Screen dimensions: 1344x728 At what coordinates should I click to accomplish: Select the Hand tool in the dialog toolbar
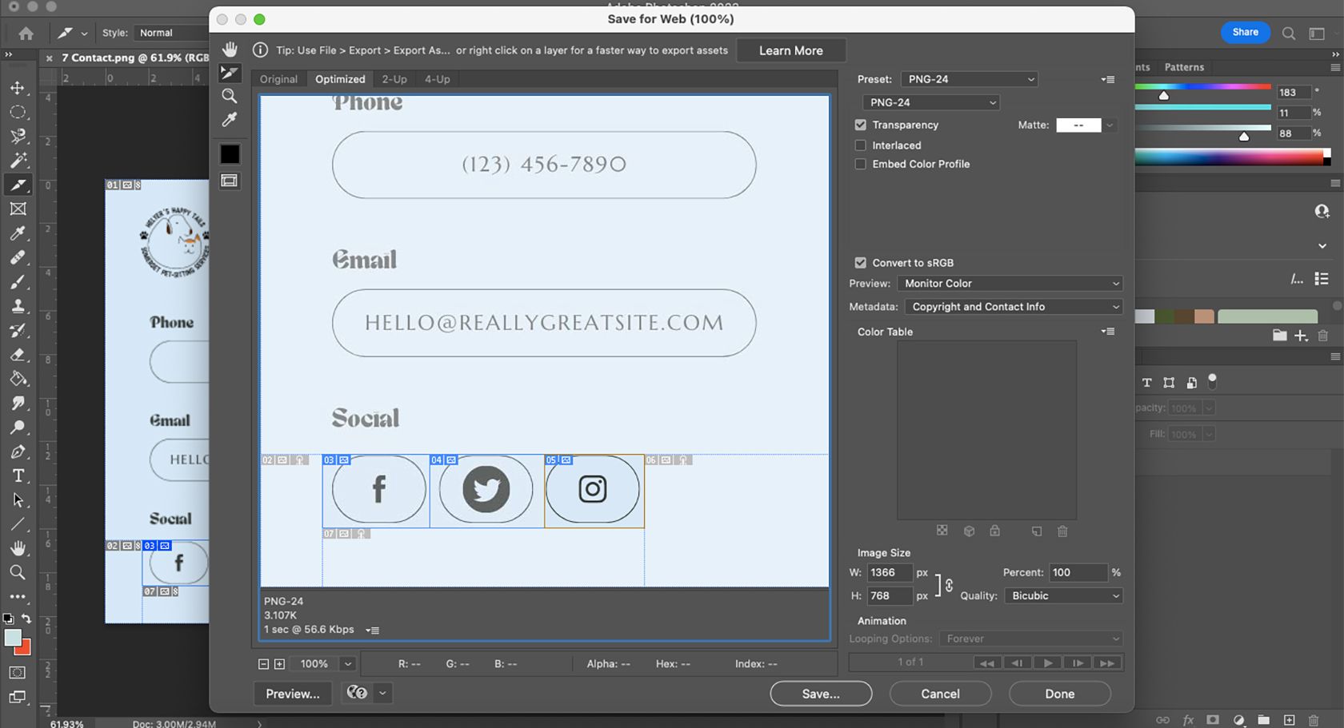tap(230, 49)
